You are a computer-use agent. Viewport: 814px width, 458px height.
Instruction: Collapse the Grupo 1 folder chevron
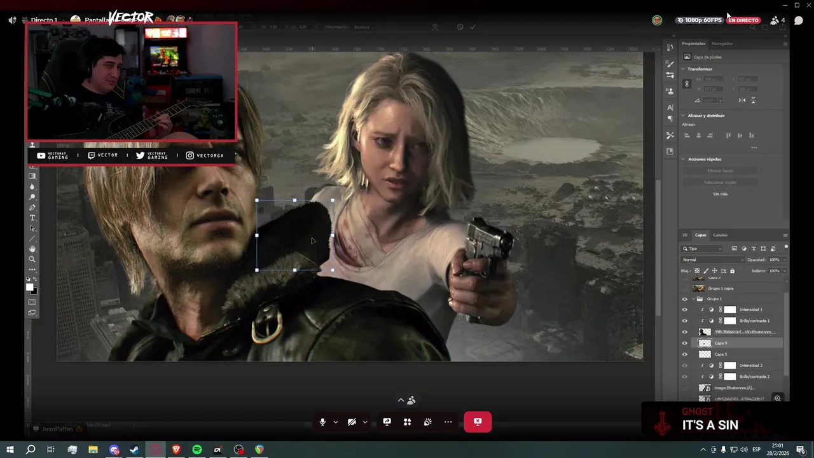[693, 298]
